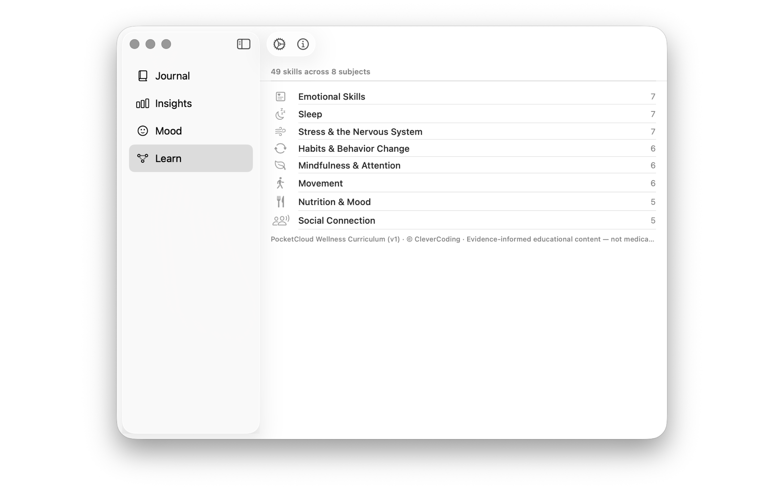Open Habits & Behavior Change subject

click(x=463, y=148)
